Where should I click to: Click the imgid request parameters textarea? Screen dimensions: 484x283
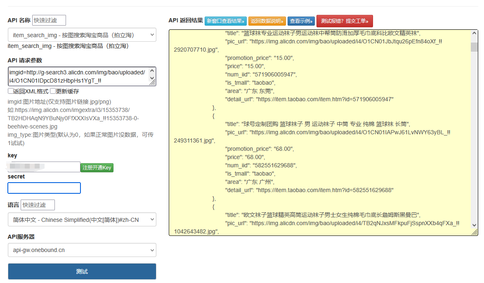pos(78,76)
